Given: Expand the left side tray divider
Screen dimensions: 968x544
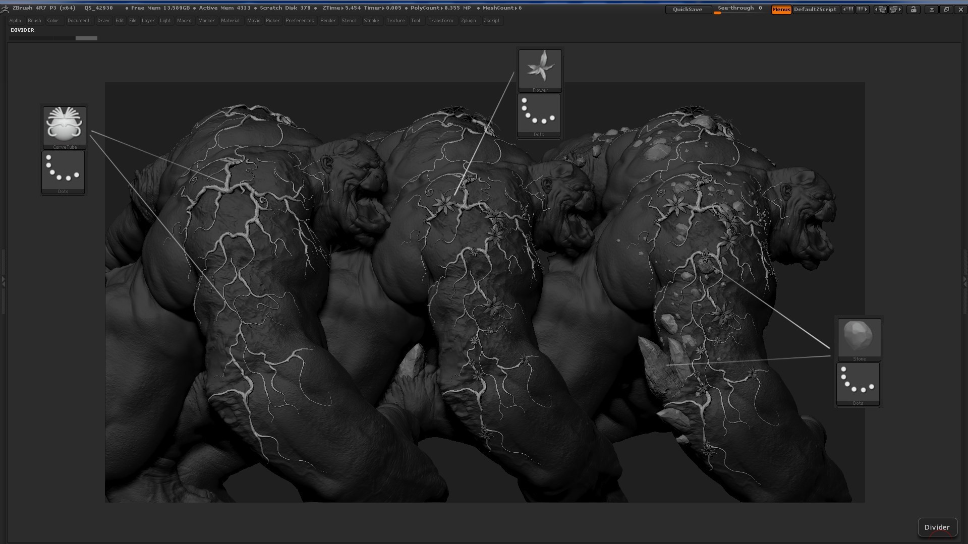Looking at the screenshot, I should [3, 281].
